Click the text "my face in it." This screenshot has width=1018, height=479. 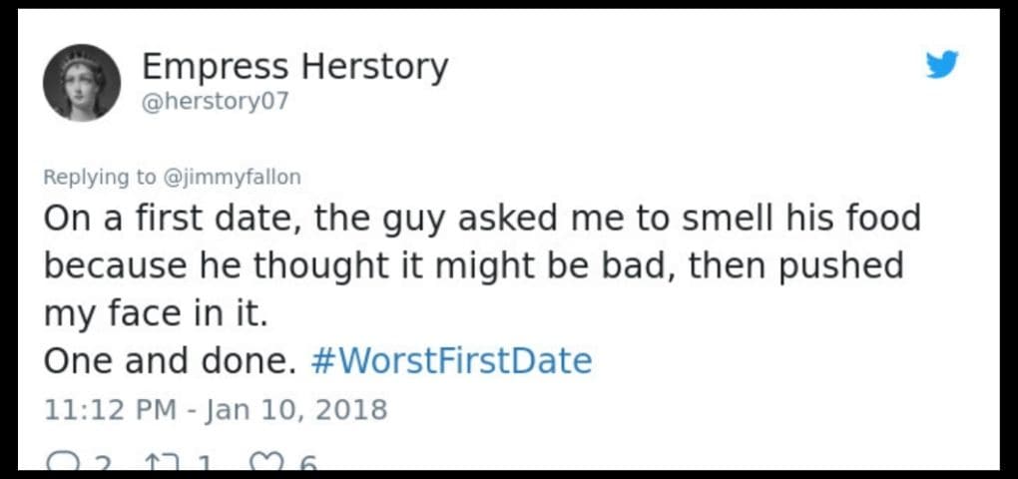pyautogui.click(x=156, y=313)
